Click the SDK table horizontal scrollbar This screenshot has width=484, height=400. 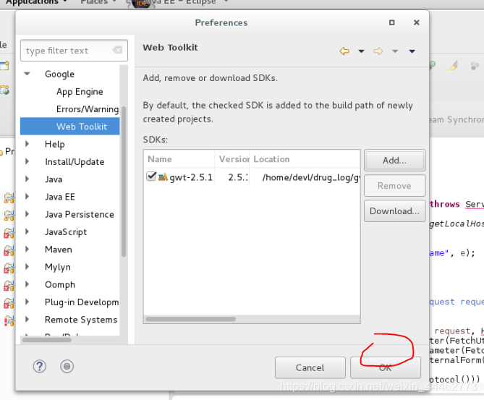191,319
